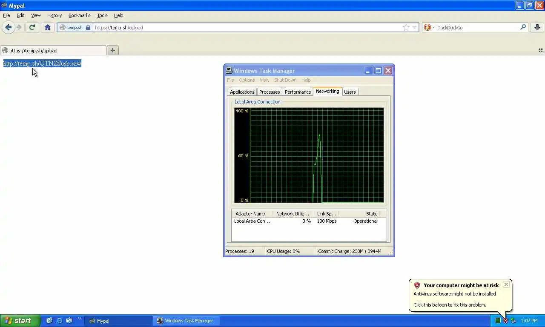This screenshot has width=545, height=327.
Task: Open the Home page button
Action: (x=48, y=27)
